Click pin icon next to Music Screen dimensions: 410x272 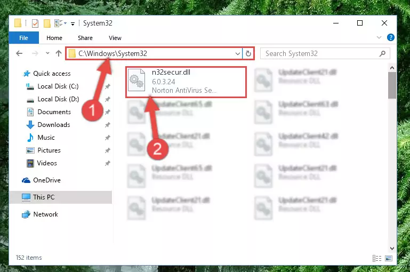click(x=108, y=138)
